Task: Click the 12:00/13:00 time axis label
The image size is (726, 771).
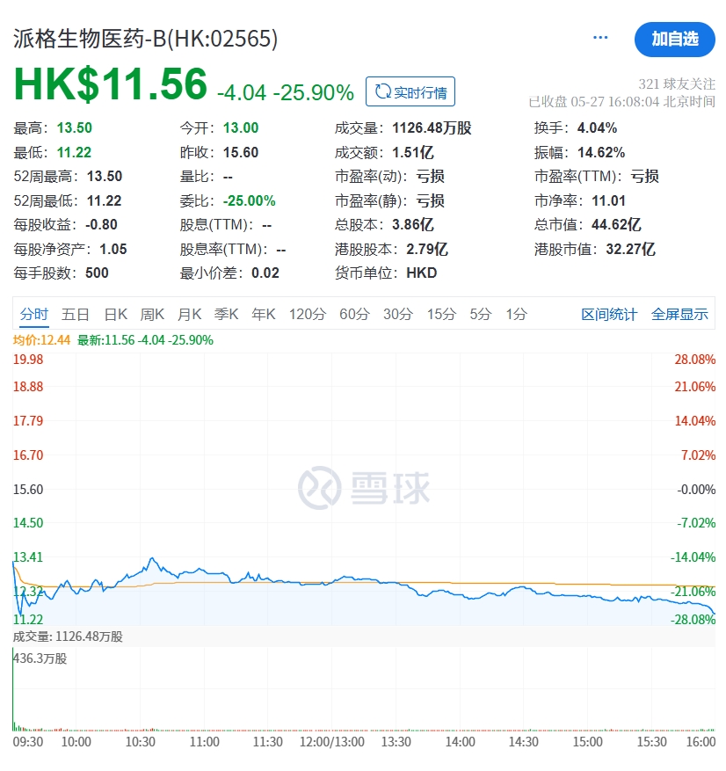Action: click(331, 741)
